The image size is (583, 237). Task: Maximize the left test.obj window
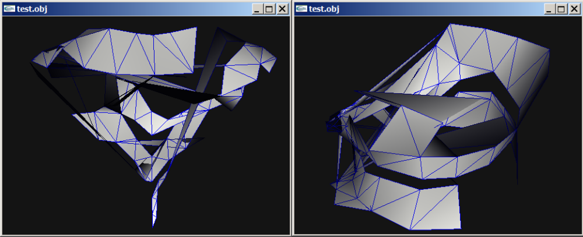point(269,9)
